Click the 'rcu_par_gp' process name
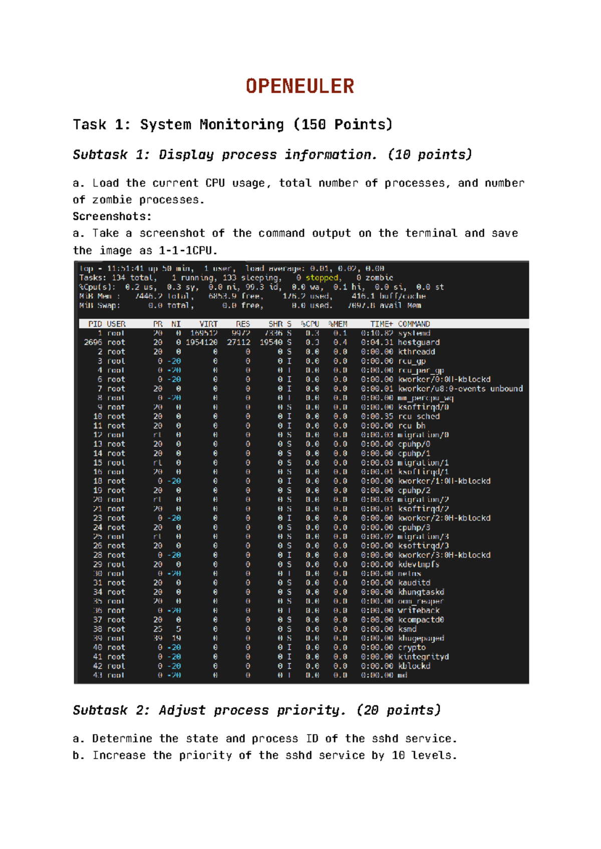This screenshot has height=849, width=601. click(421, 370)
